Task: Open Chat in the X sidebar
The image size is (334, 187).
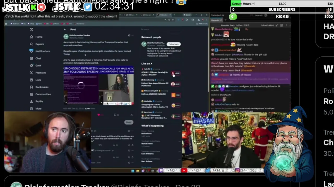Action: pos(35,58)
